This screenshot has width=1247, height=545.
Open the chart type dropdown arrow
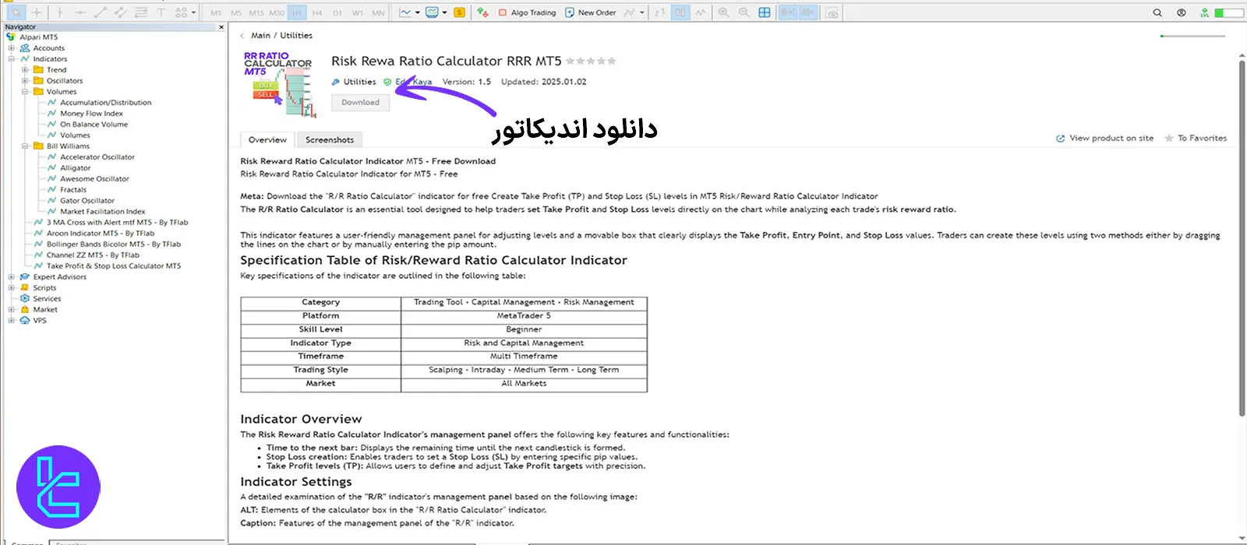click(x=418, y=12)
